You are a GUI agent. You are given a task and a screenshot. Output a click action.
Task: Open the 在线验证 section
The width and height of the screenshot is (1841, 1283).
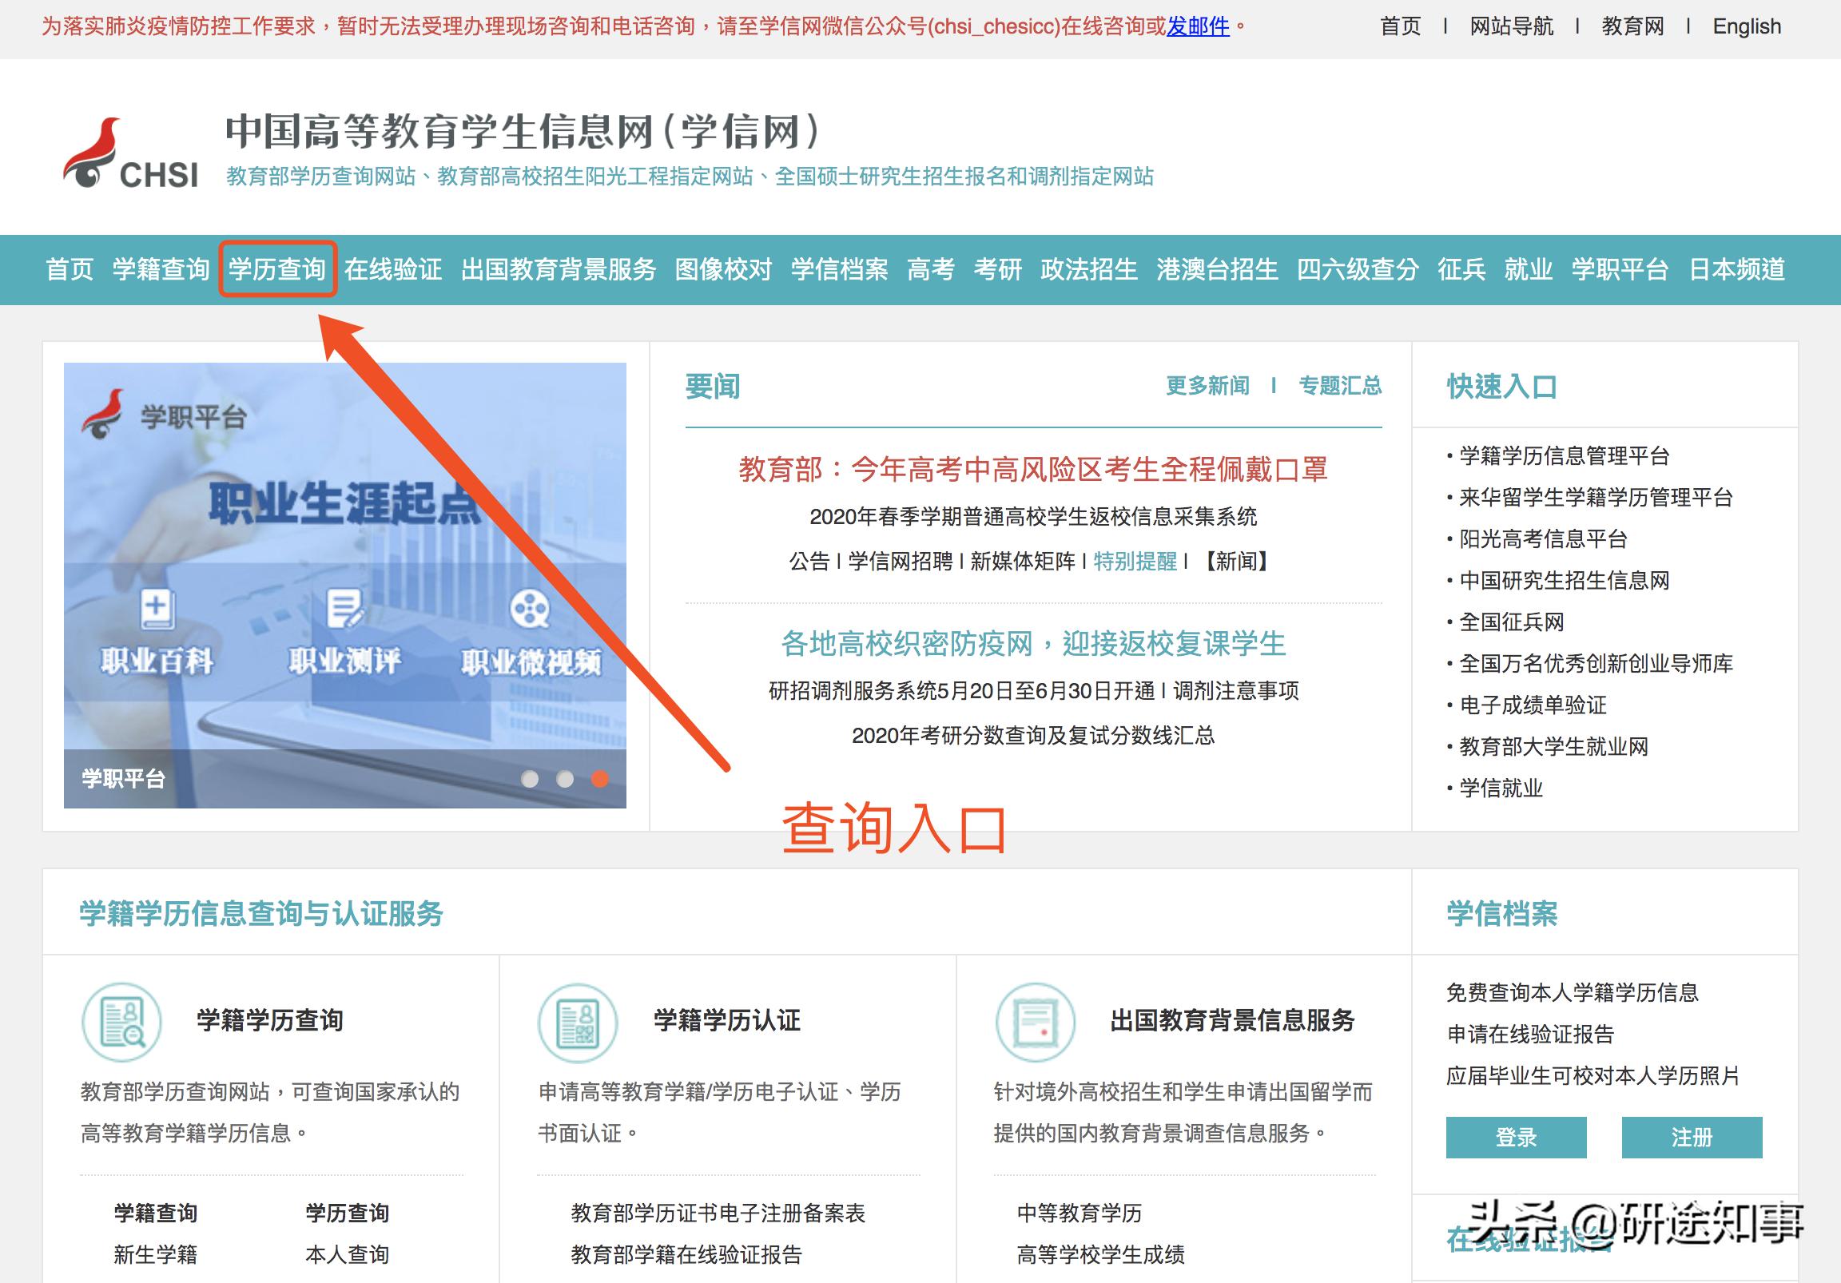pos(393,269)
